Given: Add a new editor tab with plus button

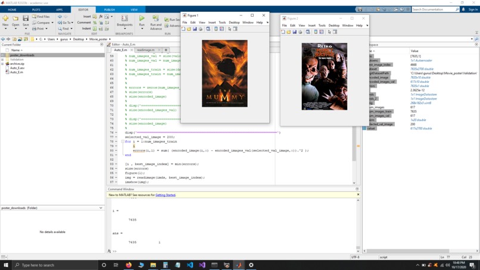Looking at the screenshot, I should (166, 50).
